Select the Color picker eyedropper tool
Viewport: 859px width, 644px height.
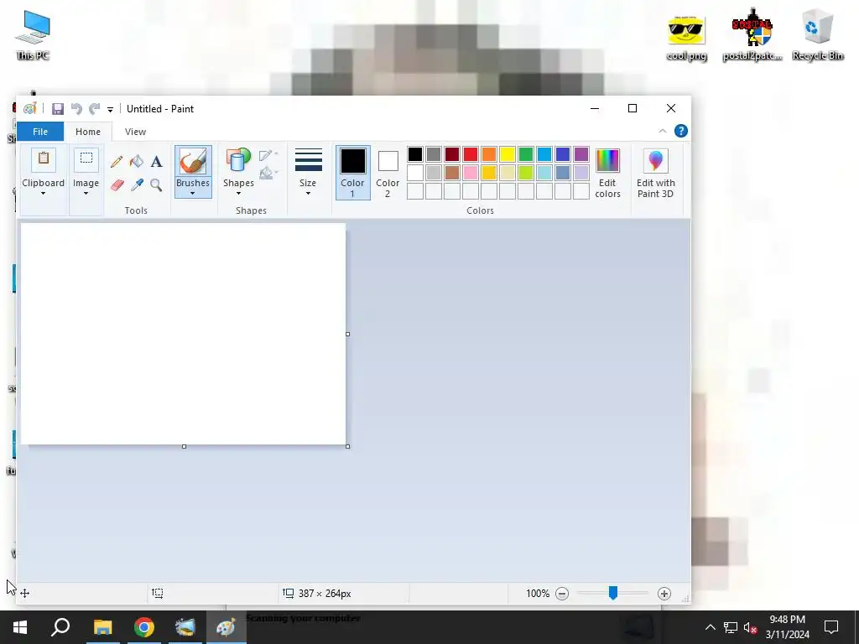pyautogui.click(x=137, y=185)
